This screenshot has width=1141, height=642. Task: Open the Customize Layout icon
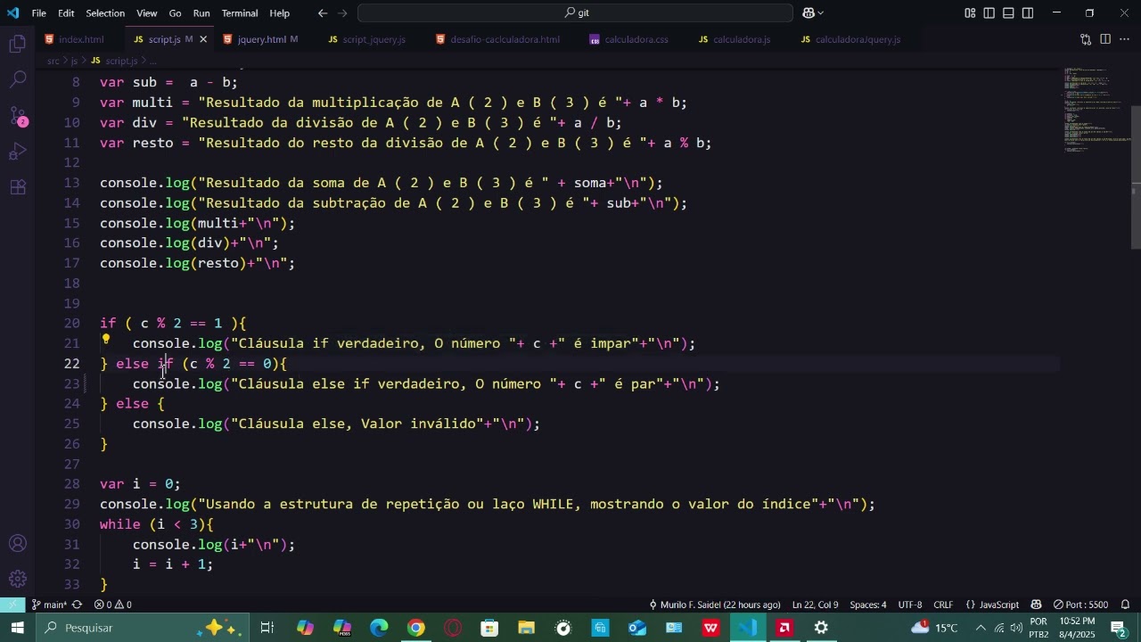pyautogui.click(x=970, y=13)
